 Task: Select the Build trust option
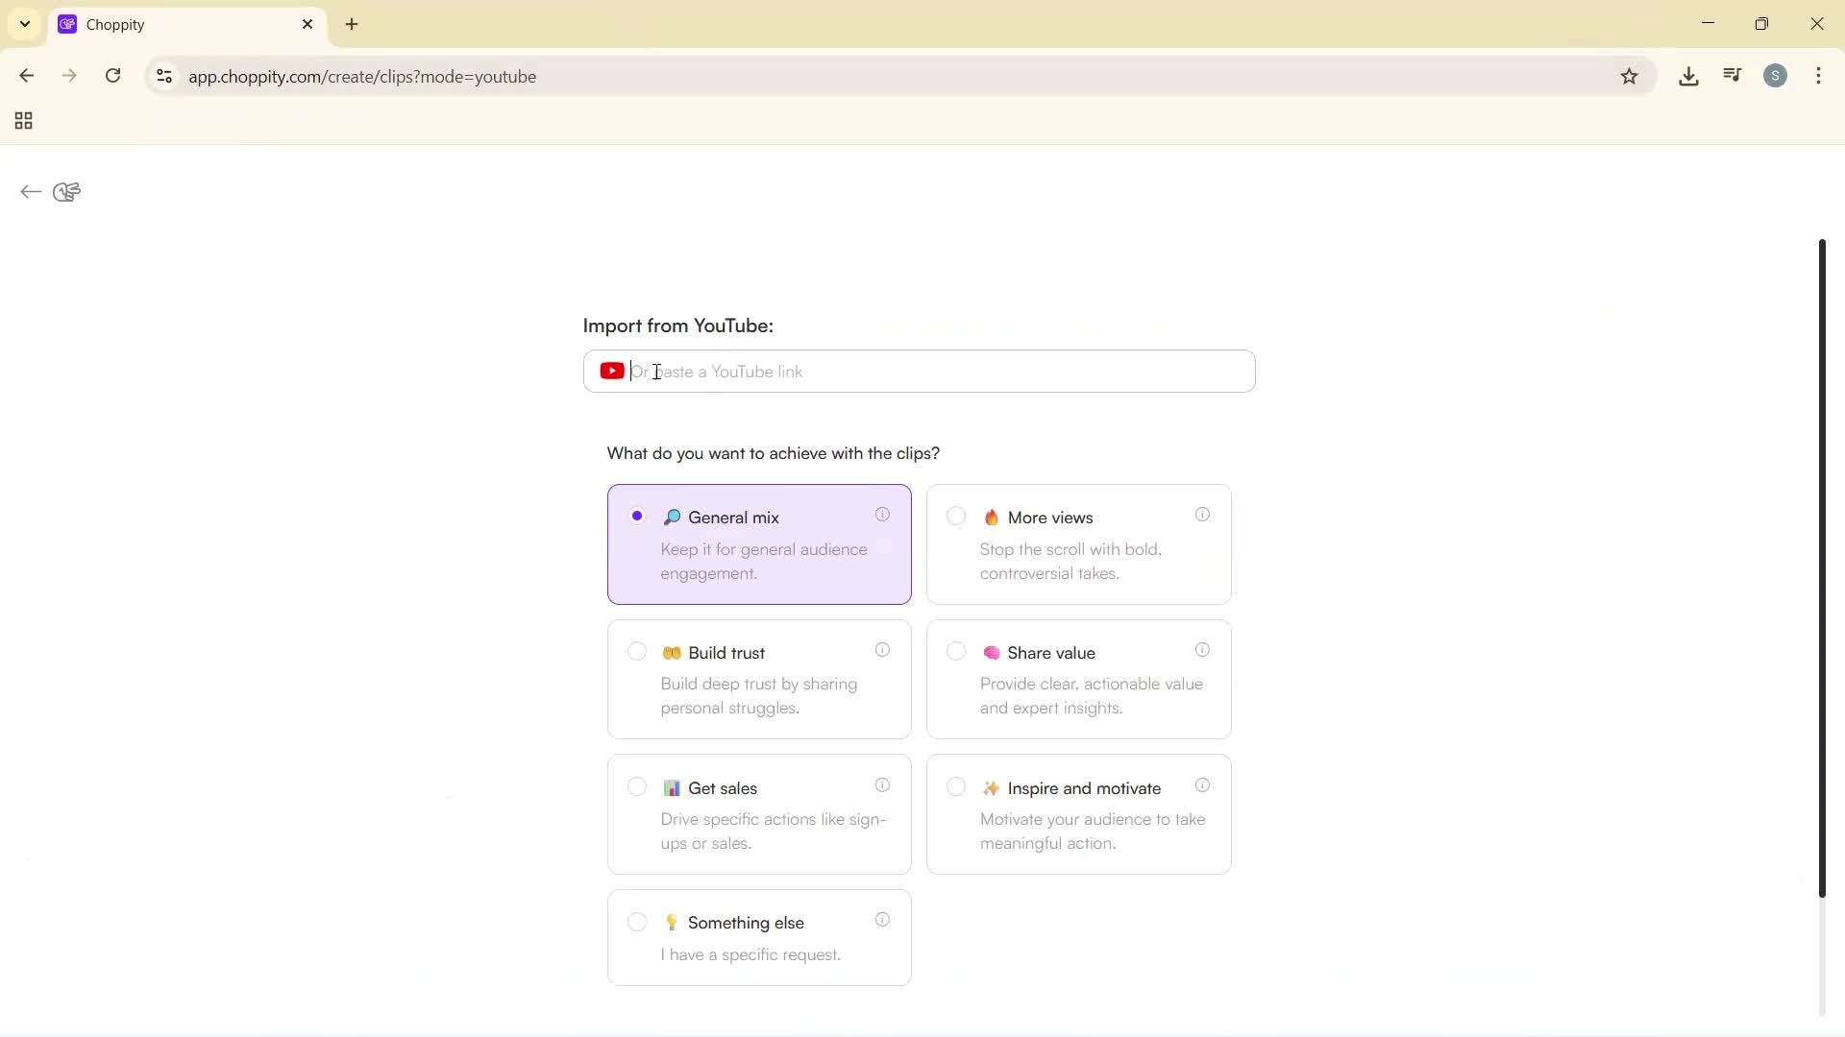(636, 651)
